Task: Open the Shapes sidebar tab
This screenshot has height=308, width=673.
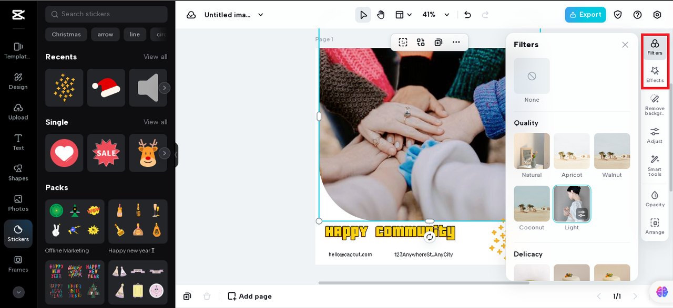Action: coord(18,173)
